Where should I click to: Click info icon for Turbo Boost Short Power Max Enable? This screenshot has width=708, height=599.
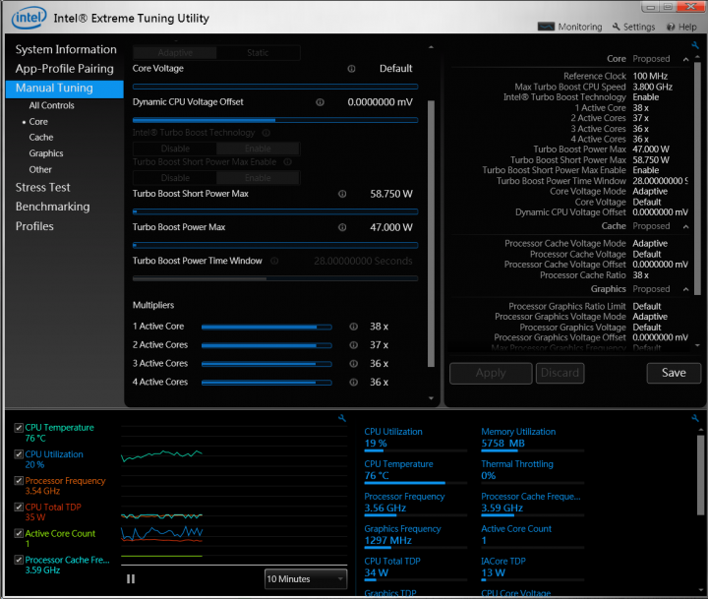[287, 161]
